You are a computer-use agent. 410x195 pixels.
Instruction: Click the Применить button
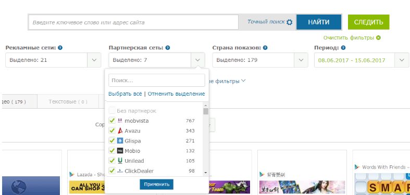[156, 184]
